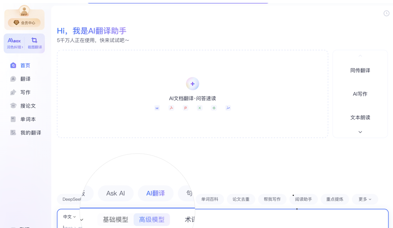Open 同传翻译 simultaneous translation

pyautogui.click(x=360, y=70)
